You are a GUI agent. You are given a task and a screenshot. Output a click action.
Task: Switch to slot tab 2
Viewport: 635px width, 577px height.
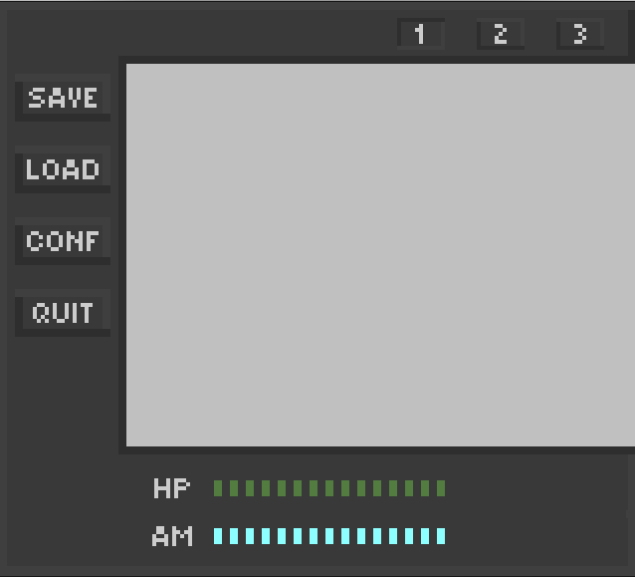coord(500,34)
